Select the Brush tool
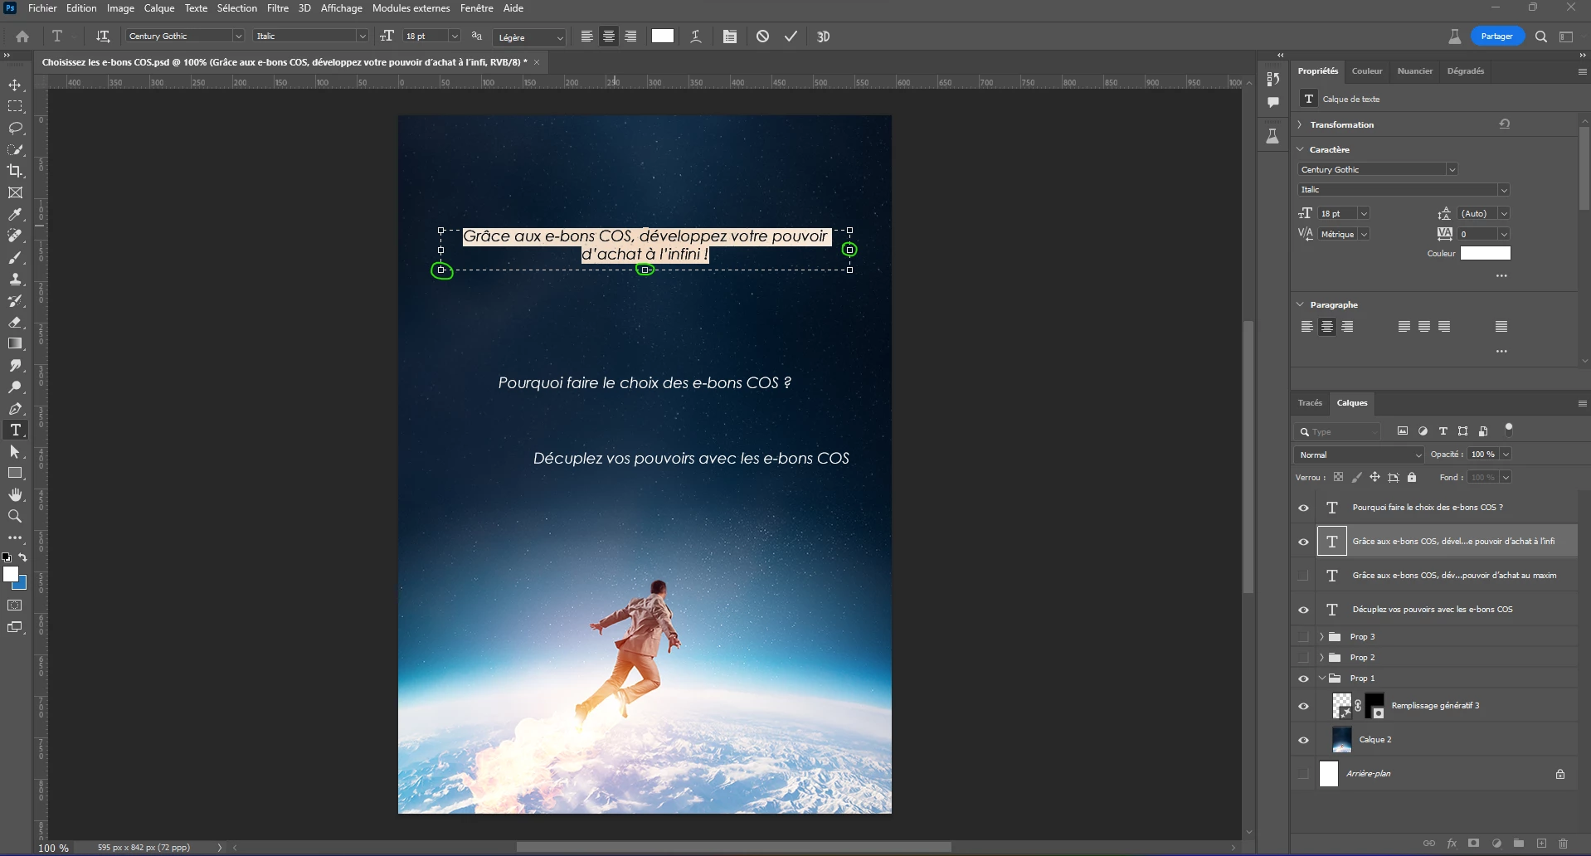 [15, 258]
